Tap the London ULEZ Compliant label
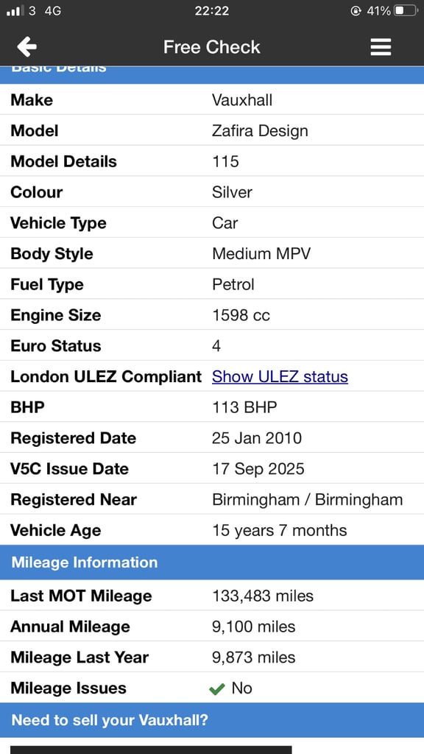Screen dimensions: 424x754 point(106,376)
